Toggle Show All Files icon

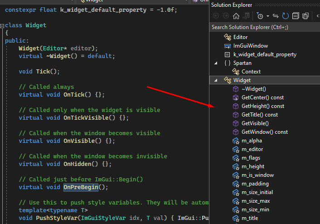[305, 16]
